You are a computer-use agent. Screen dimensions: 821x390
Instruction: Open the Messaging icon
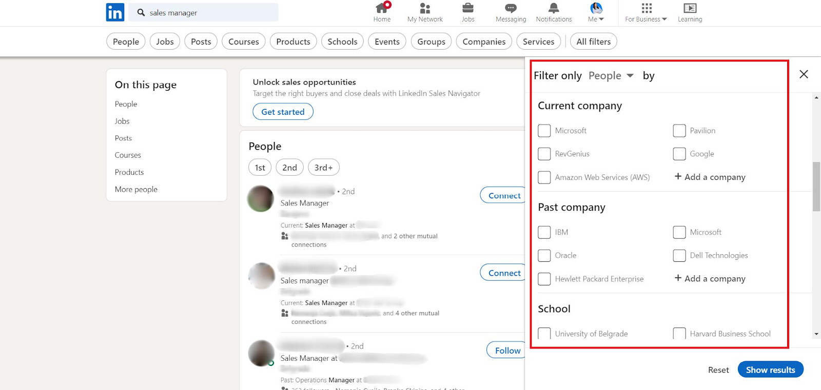pyautogui.click(x=511, y=8)
